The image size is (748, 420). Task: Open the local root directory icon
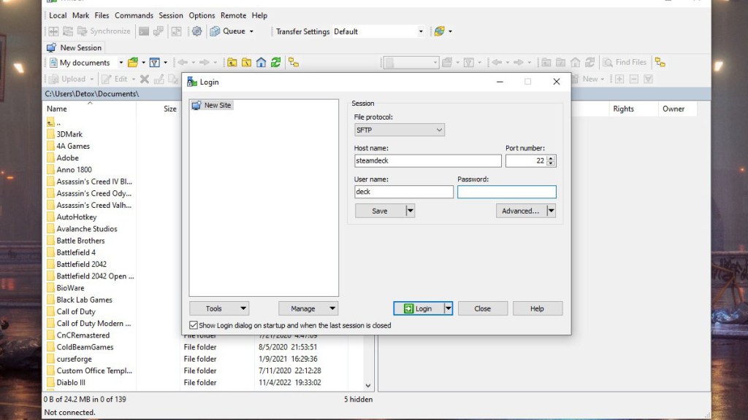pyautogui.click(x=247, y=63)
